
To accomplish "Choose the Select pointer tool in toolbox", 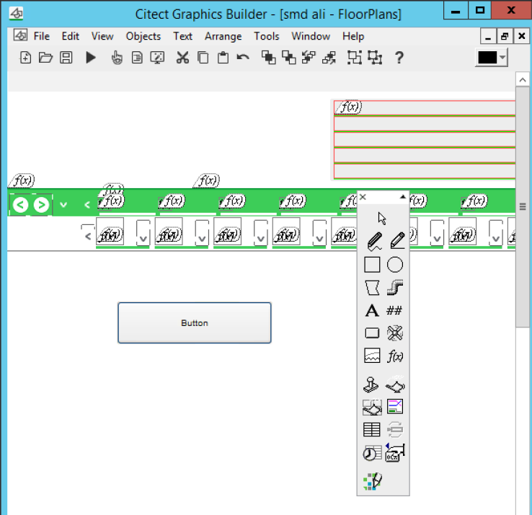I will 382,219.
